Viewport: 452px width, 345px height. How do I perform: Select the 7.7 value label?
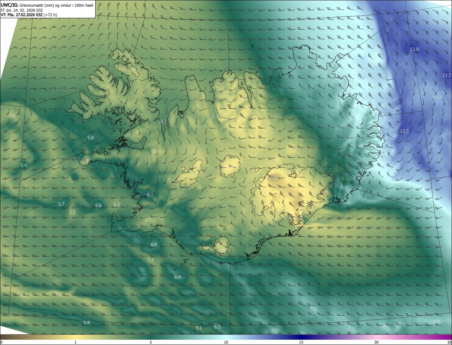pos(274,331)
